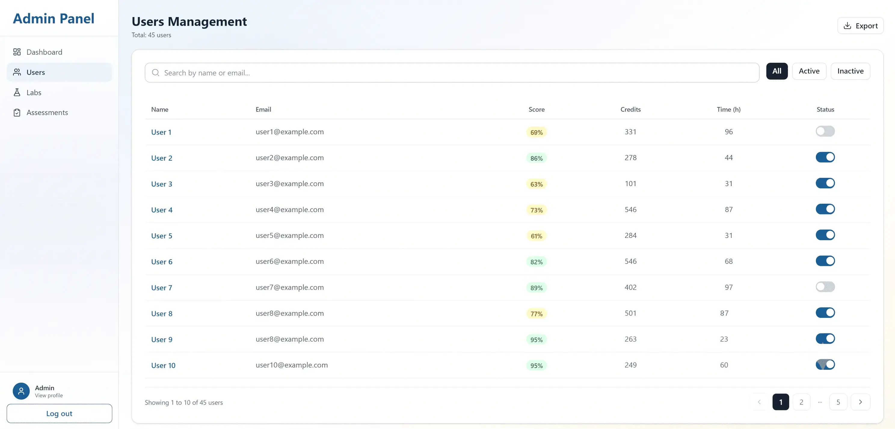Turn off User 5 status toggle
Viewport: 895px width, 429px height.
click(825, 235)
